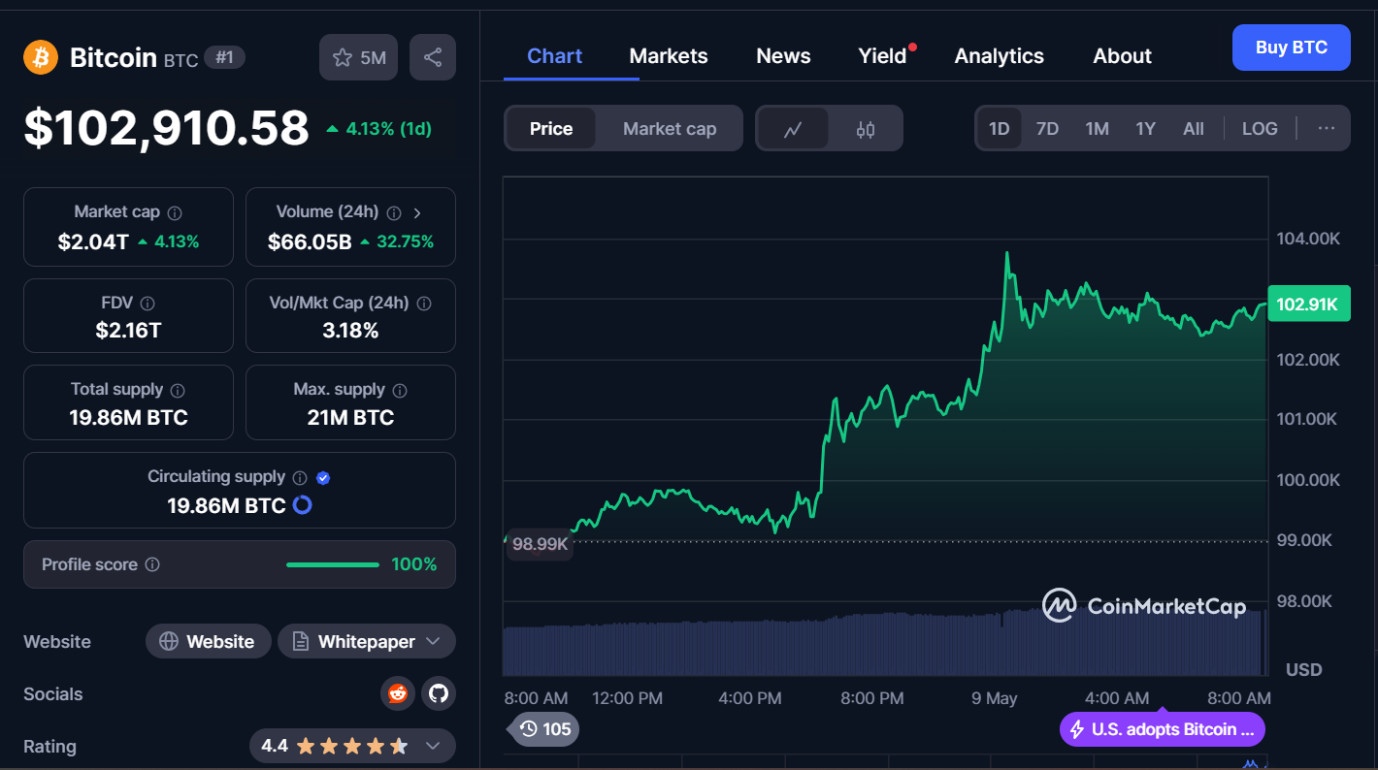
Task: Expand the Whitepaper dropdown
Action: point(367,641)
